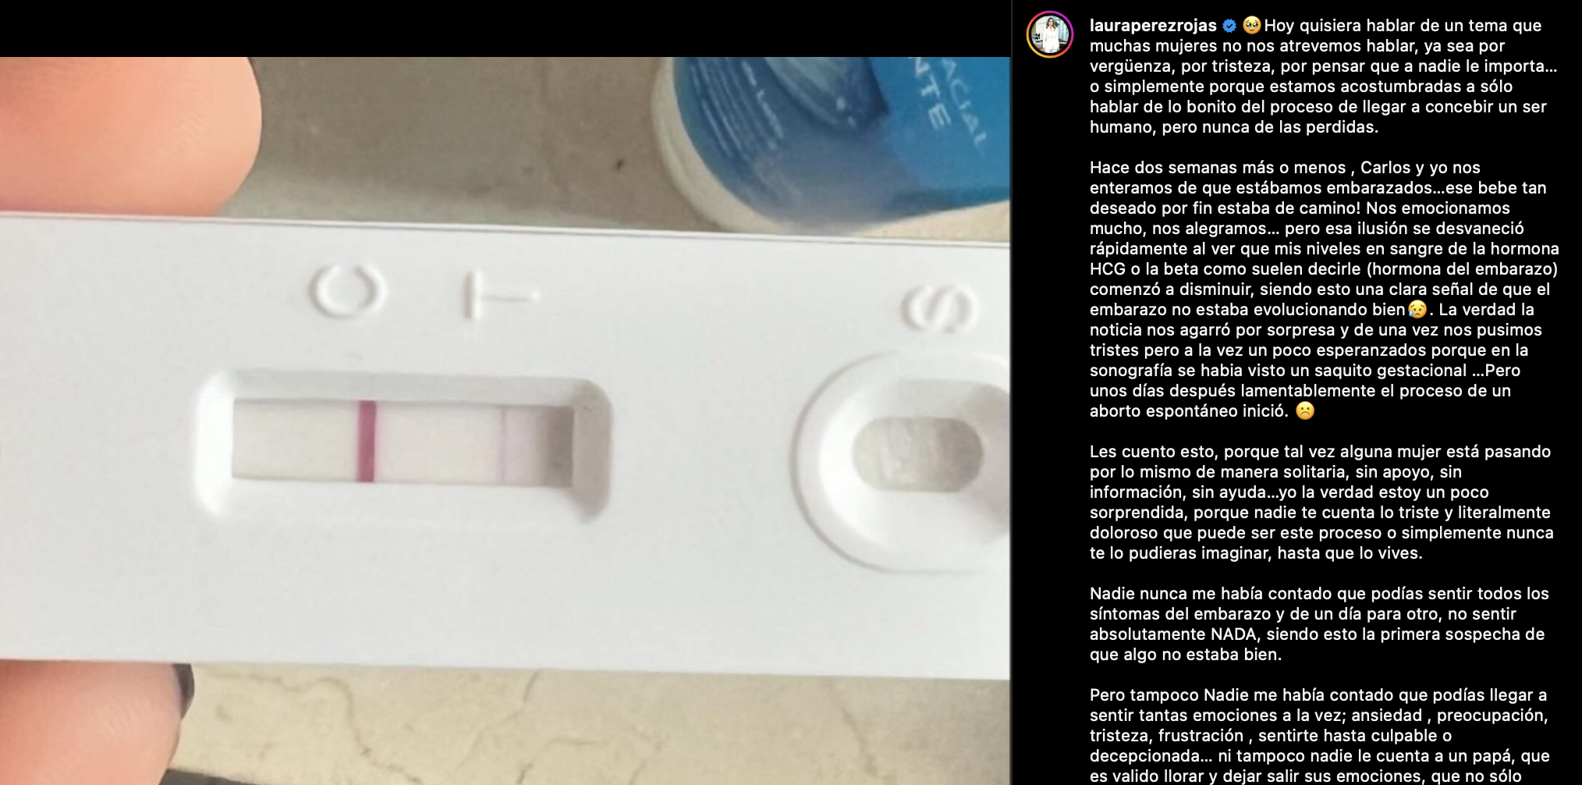The height and width of the screenshot is (785, 1582).
Task: Click the lauraperezrojas username link
Action: tap(1153, 26)
